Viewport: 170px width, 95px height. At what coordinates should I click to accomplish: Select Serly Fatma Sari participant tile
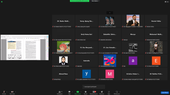click(x=87, y=34)
